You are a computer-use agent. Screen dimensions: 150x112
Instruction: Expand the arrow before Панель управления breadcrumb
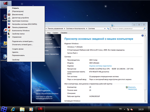46,29
